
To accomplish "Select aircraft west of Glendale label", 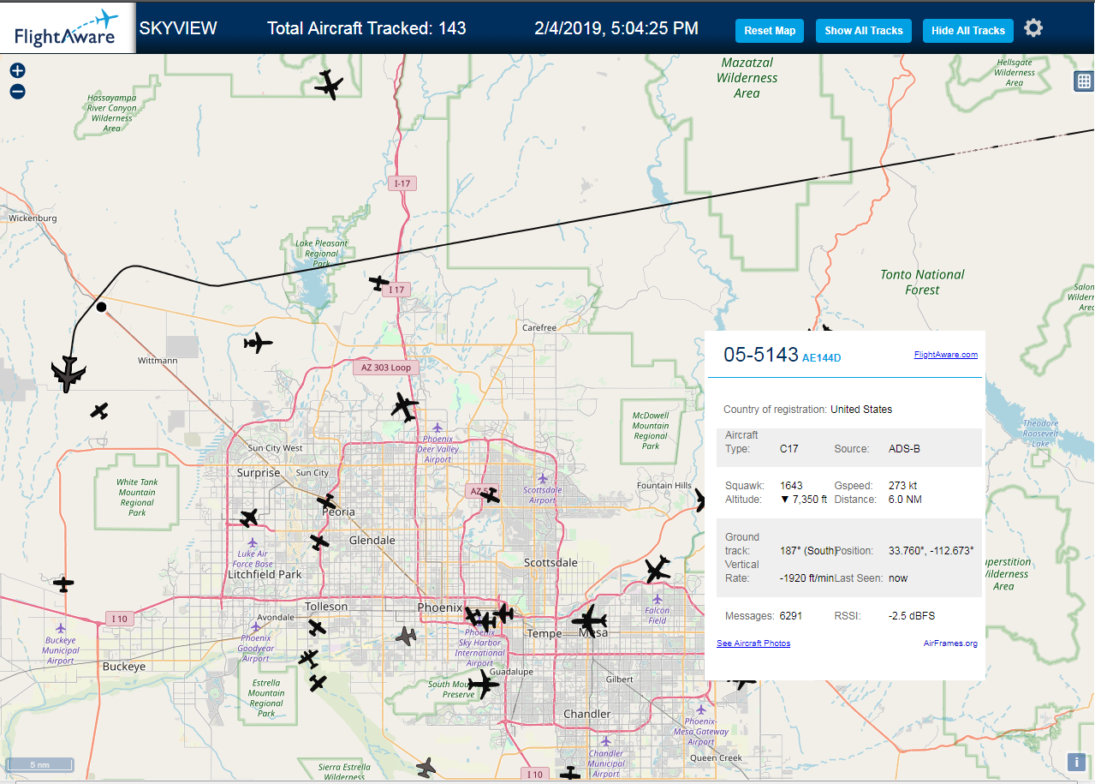I will click(x=319, y=542).
